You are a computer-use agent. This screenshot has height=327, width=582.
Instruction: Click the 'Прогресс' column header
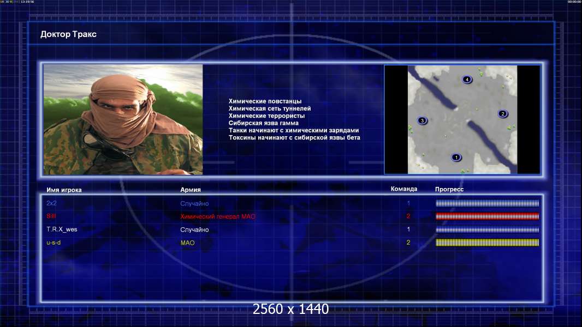(x=449, y=189)
